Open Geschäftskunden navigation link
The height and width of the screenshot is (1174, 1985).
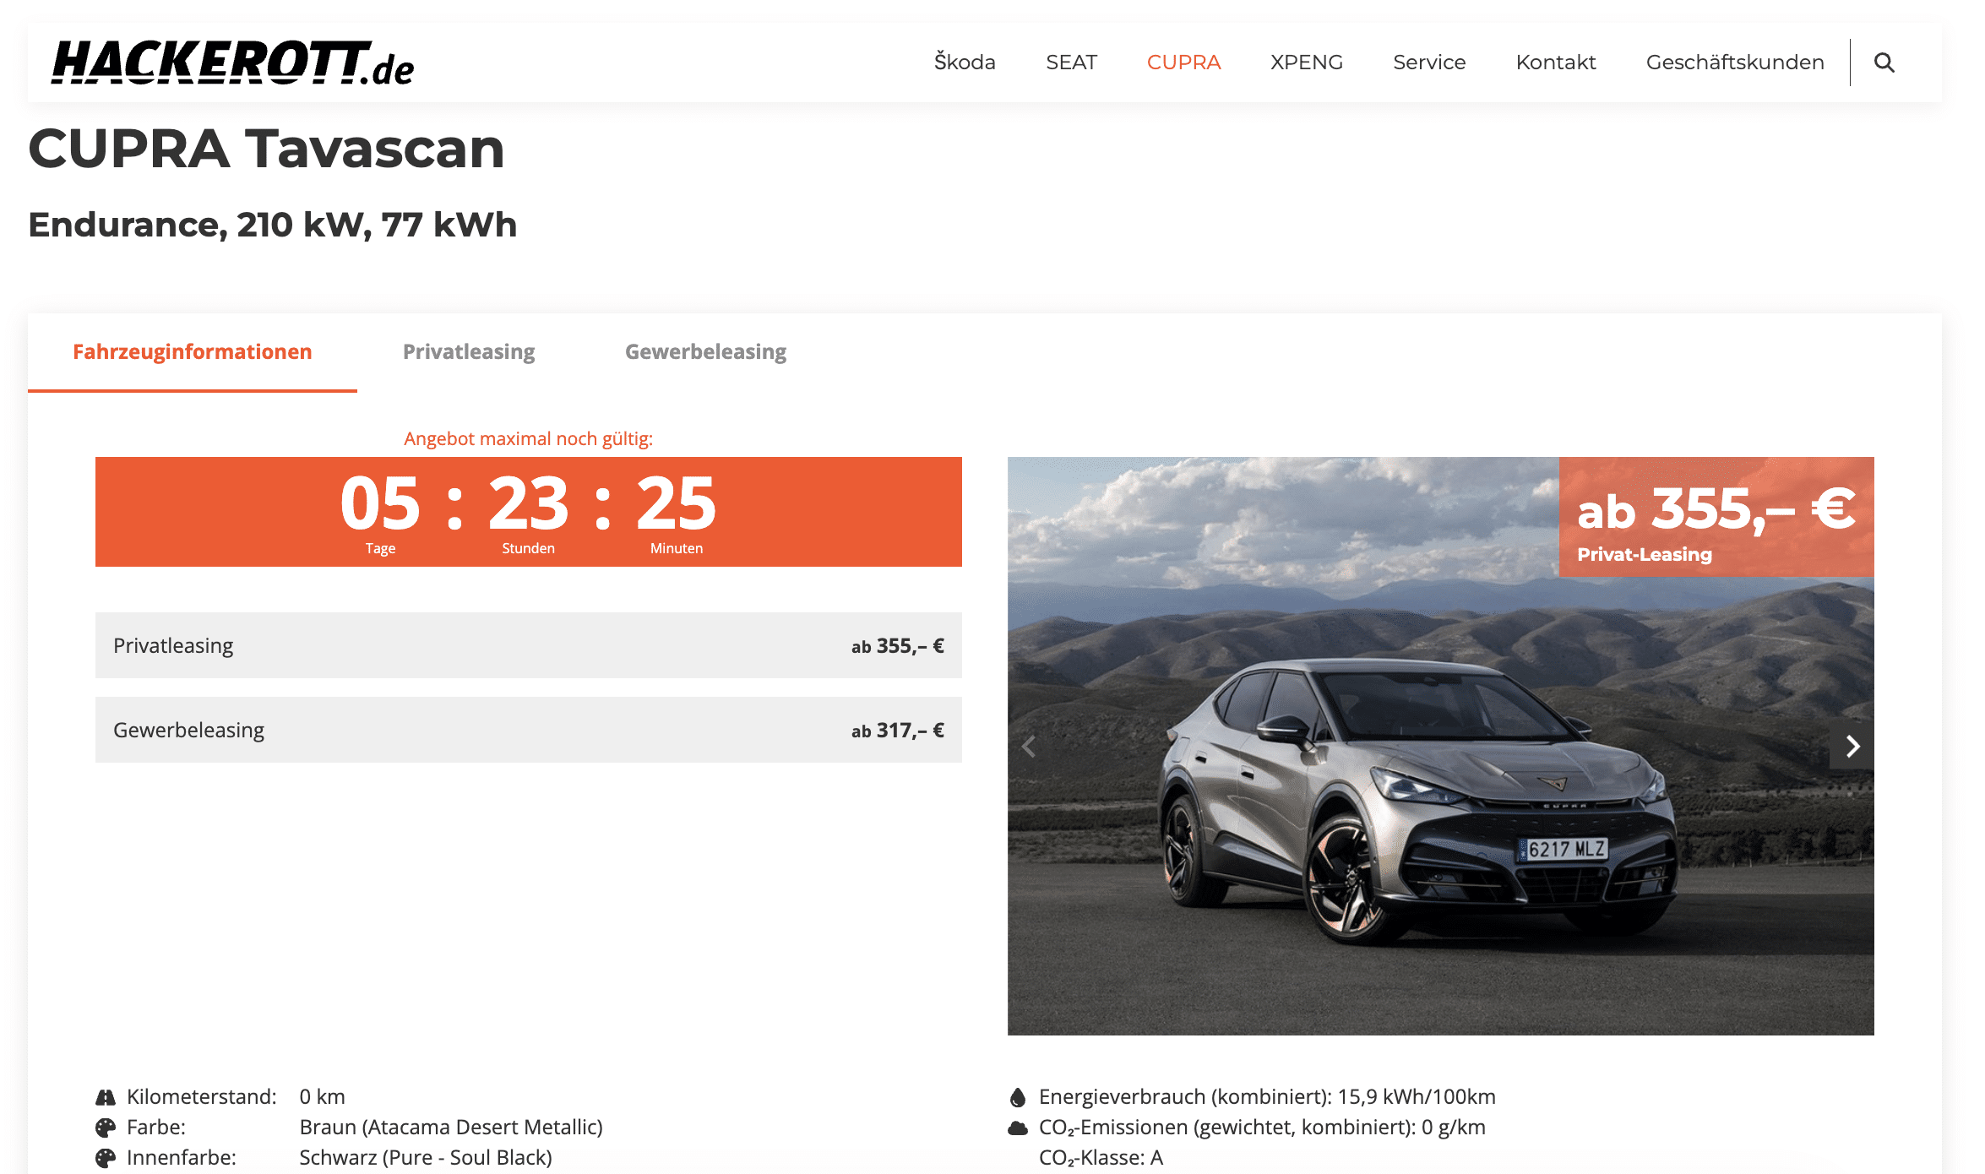[x=1735, y=63]
